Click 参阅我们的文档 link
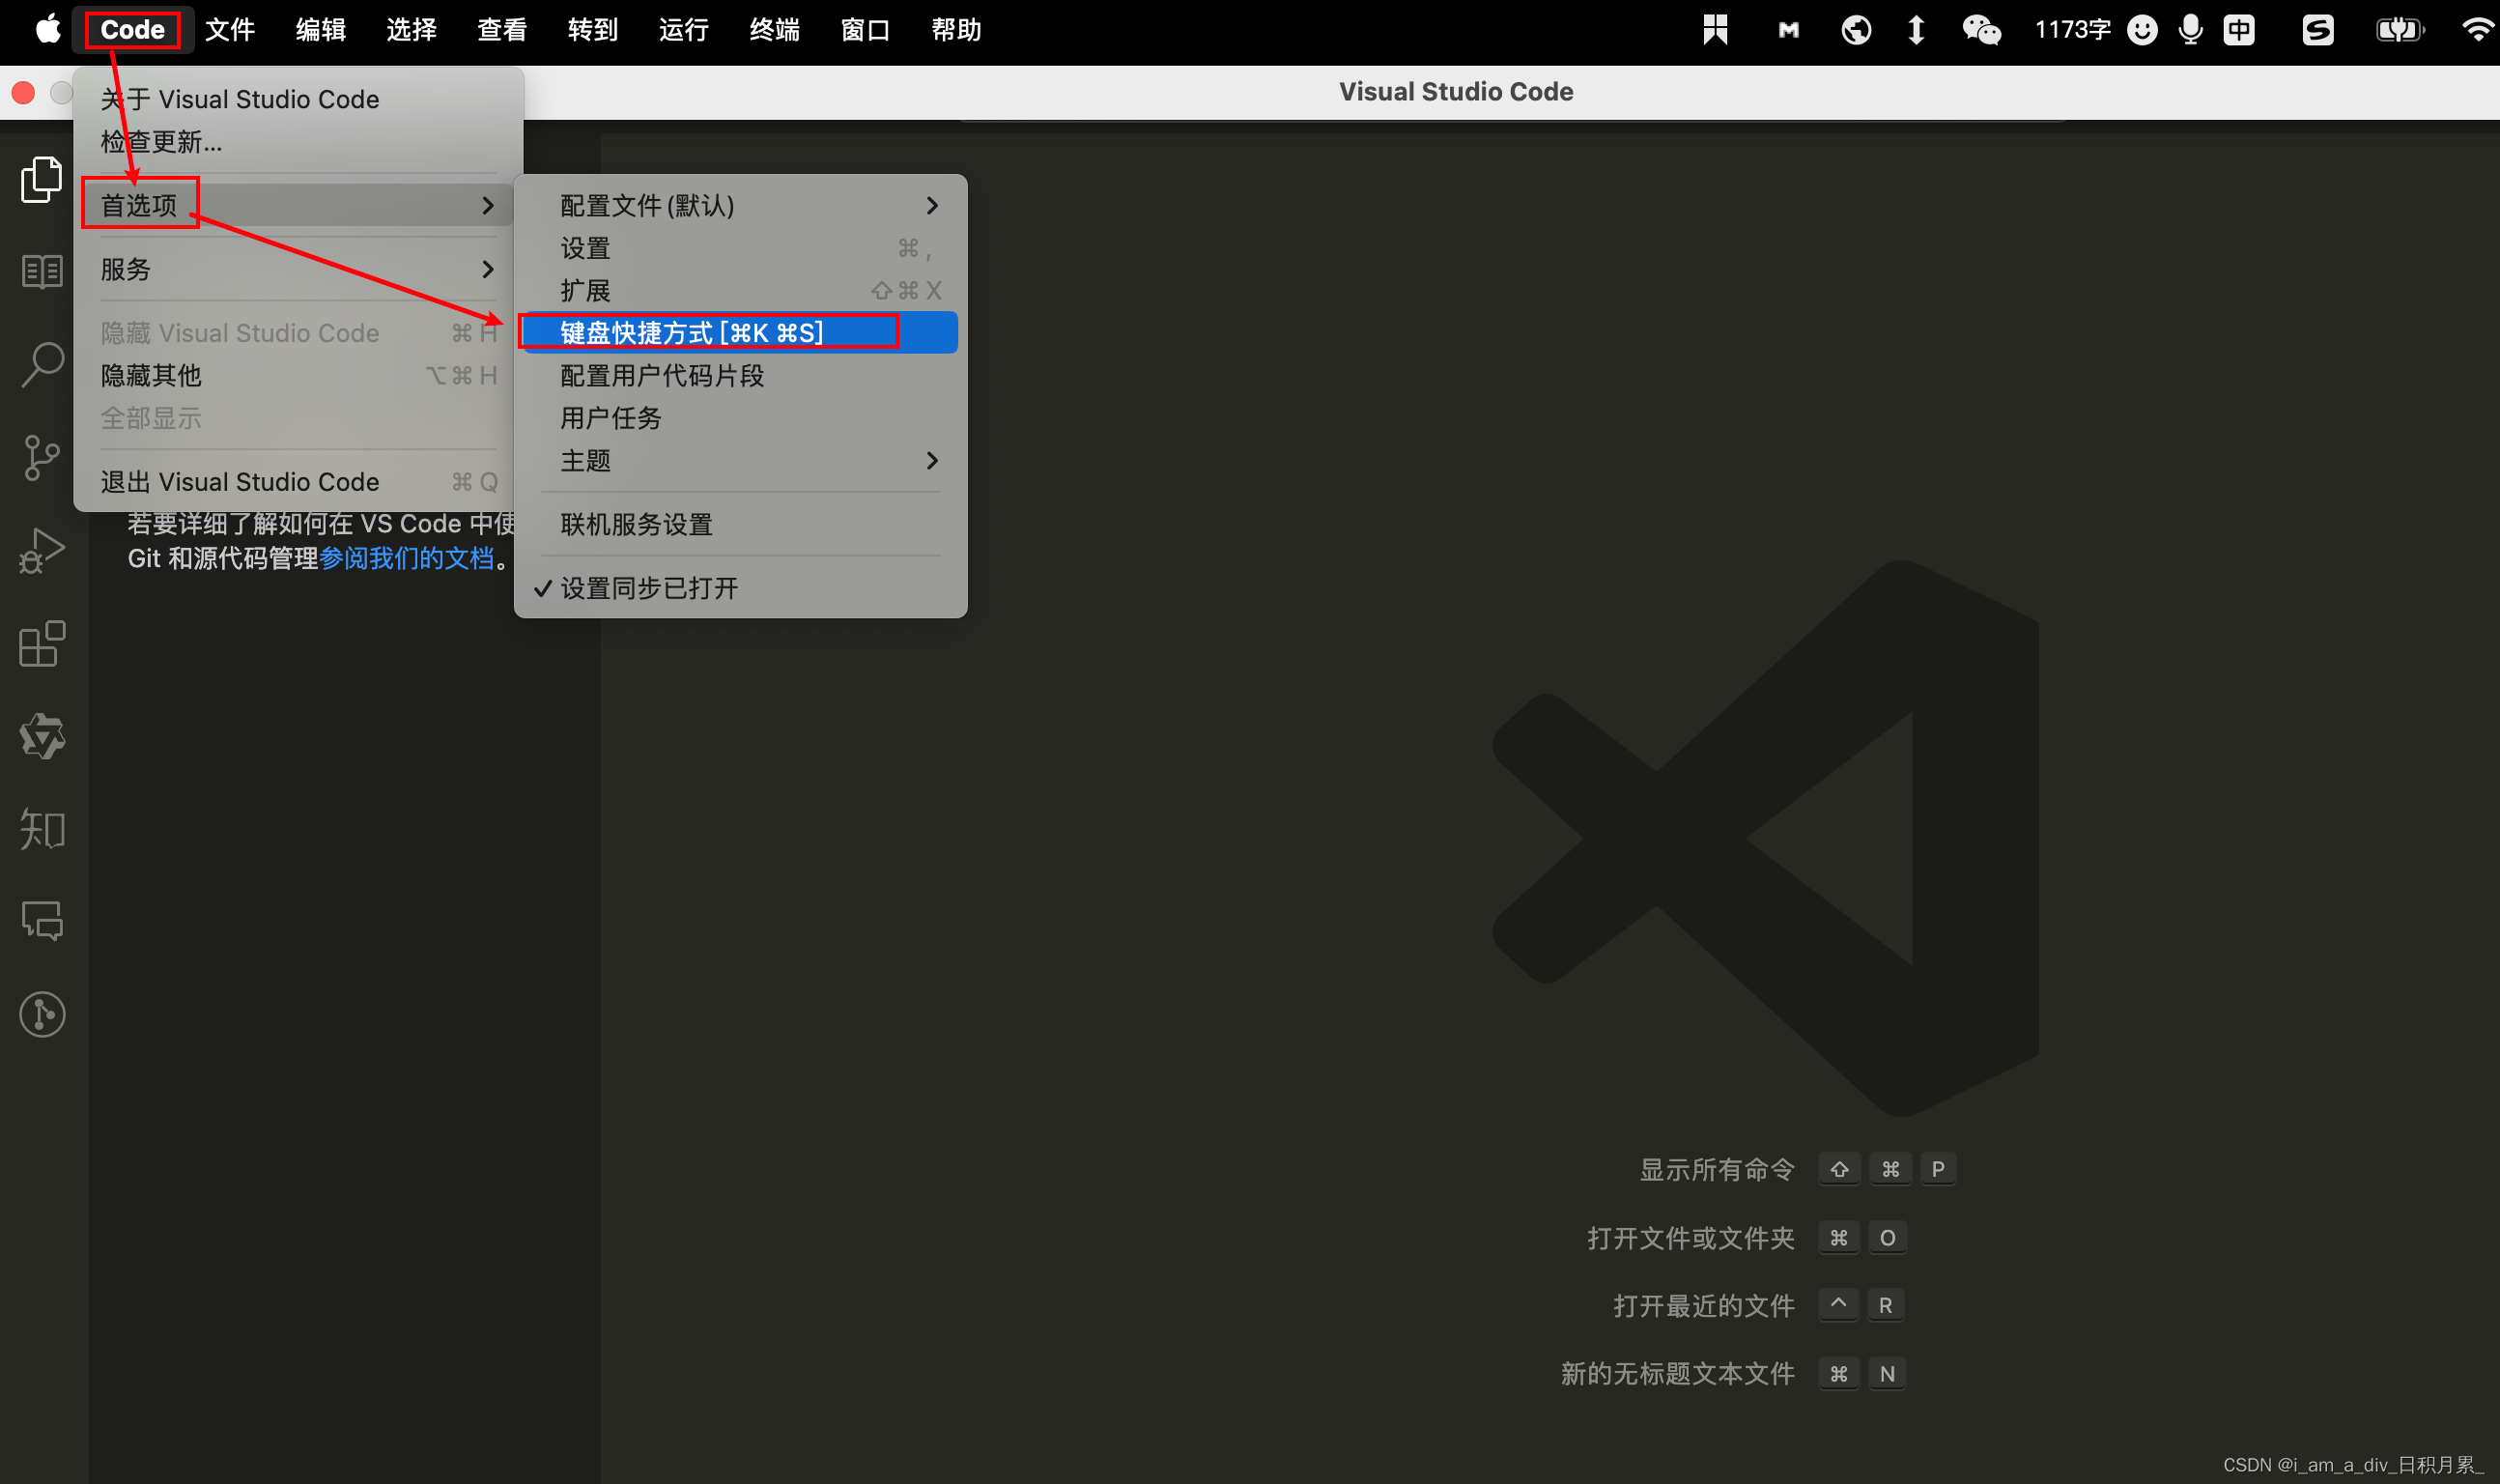Screen dimensions: 2500x1484 [407, 558]
